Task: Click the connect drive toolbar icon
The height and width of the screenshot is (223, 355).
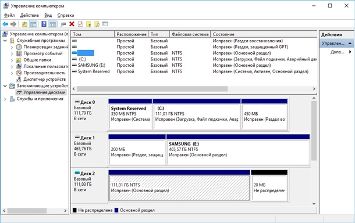Action: pos(63,24)
